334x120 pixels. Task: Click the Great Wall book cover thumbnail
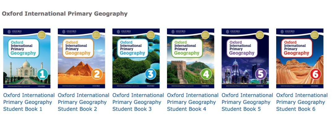[191, 58]
